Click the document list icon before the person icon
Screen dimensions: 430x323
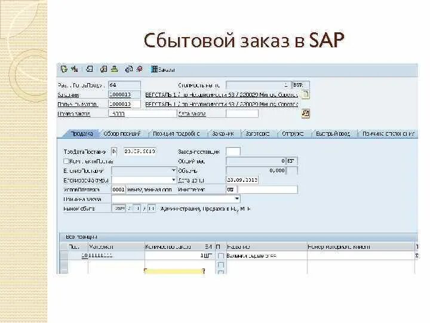pos(104,69)
